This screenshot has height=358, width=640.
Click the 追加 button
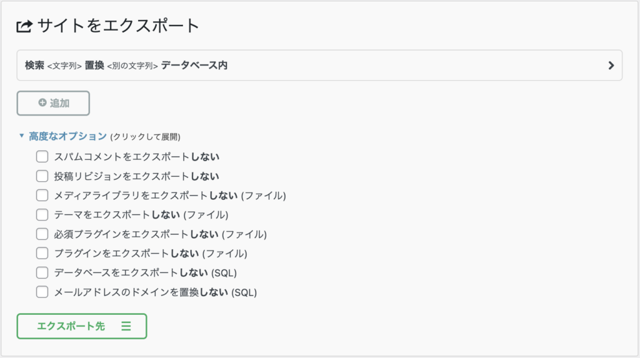(53, 103)
